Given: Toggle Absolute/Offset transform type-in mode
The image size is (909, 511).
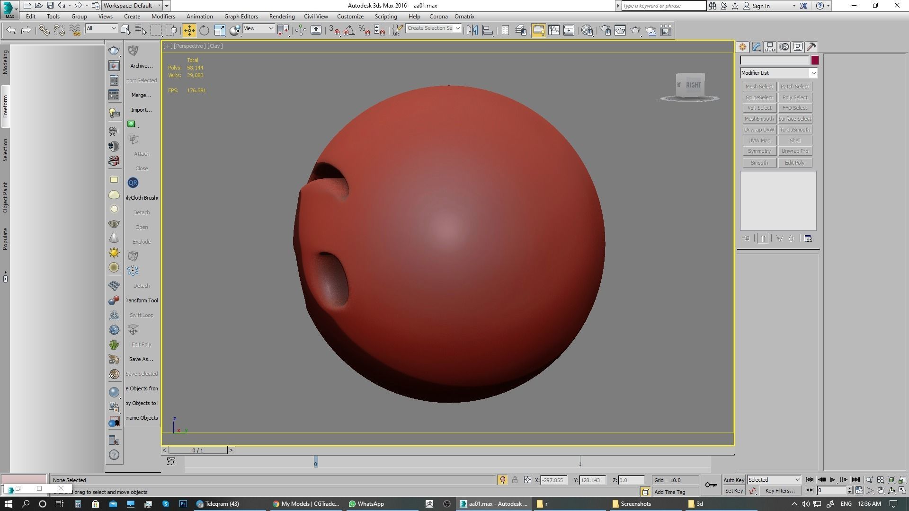Looking at the screenshot, I should [527, 480].
